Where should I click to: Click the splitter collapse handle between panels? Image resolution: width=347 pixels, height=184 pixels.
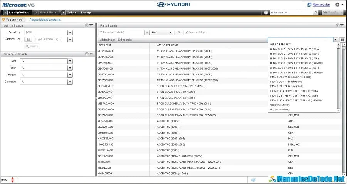click(96, 100)
